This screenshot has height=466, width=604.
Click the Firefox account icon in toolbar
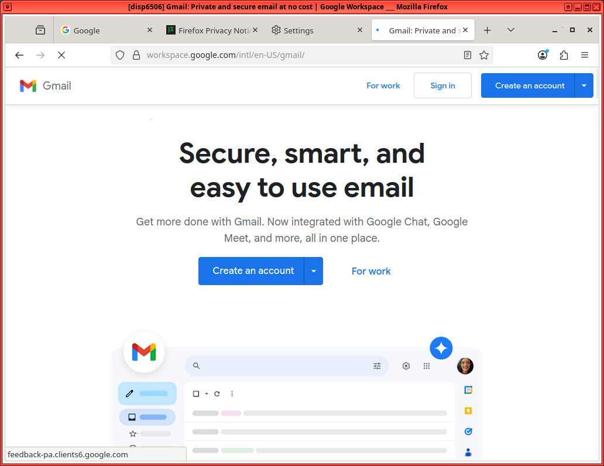543,55
